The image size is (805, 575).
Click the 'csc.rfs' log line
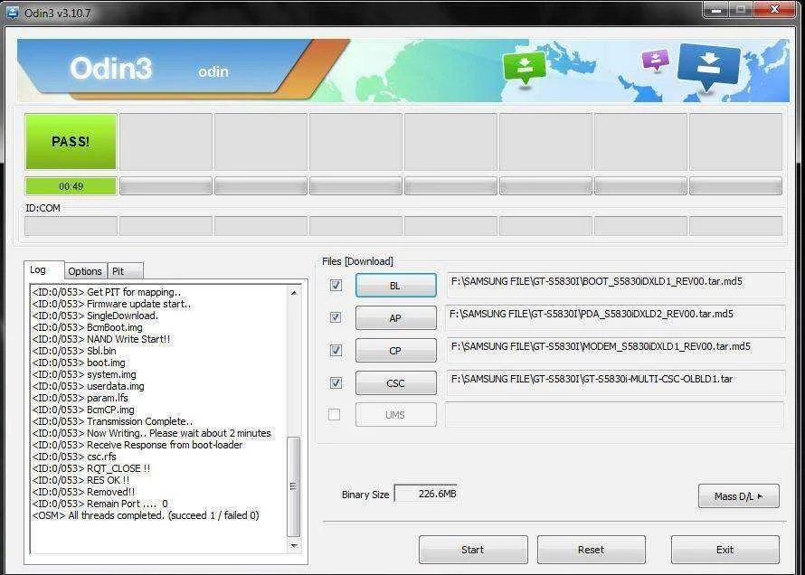(74, 457)
